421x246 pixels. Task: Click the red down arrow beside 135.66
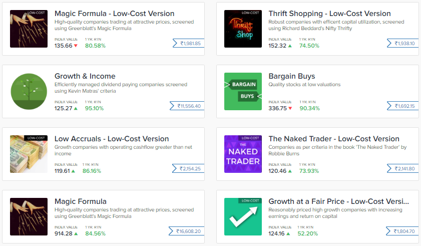pyautogui.click(x=76, y=46)
